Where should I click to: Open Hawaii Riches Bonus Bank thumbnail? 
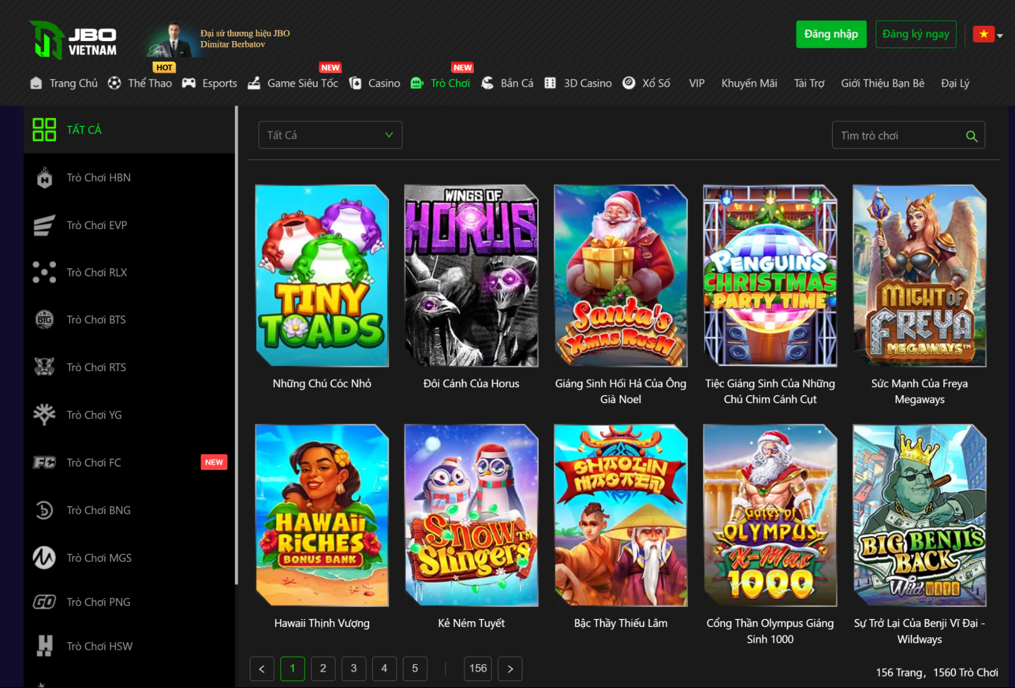pos(322,515)
